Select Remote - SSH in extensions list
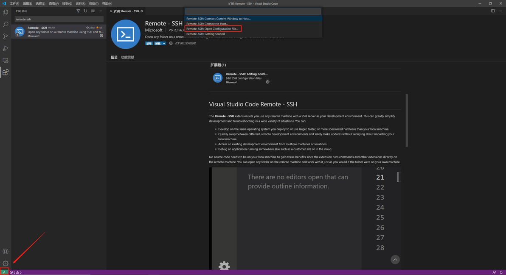 [59, 31]
